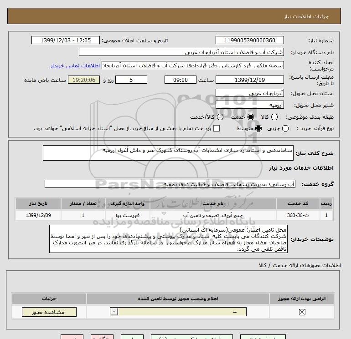Image resolution: width=351 pixels, height=339 pixels.
Task: Open the permit status dropdown arrow
Action: [x=114, y=312]
